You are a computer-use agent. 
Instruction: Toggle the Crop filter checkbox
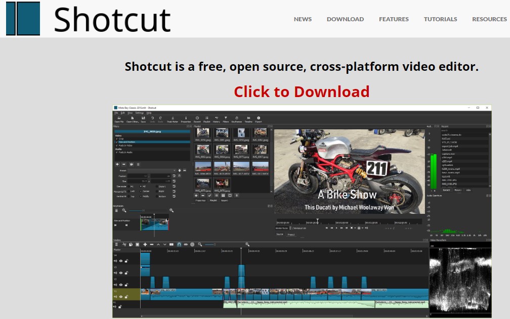[117, 139]
